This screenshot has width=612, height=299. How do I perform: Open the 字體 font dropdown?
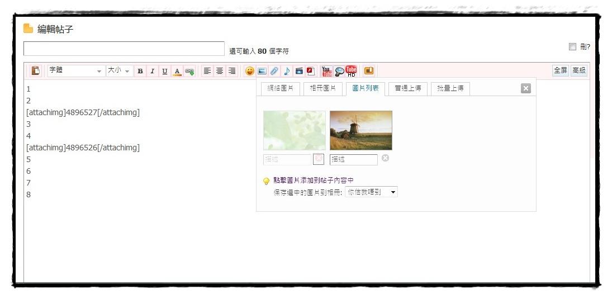point(76,71)
